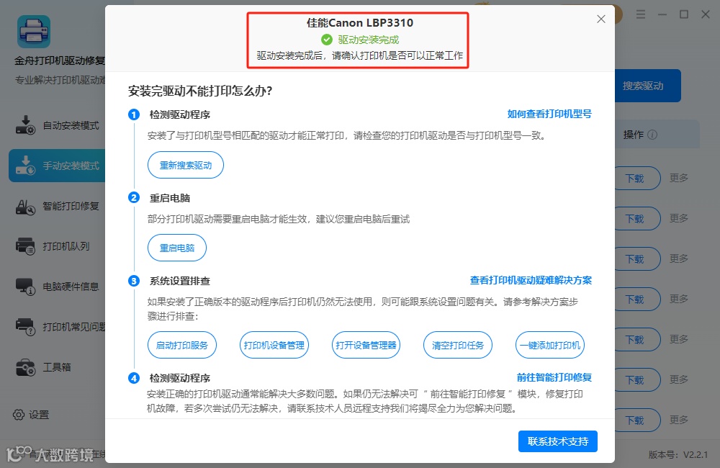
Task: Click the 金舟打印机驱动修复 app logo
Action: coord(34,32)
